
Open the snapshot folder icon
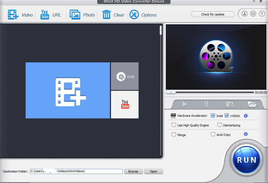(252, 104)
